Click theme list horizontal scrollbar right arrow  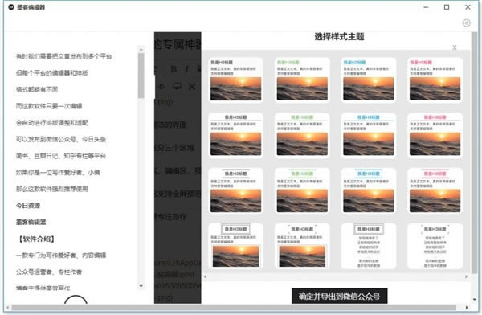coord(466,277)
